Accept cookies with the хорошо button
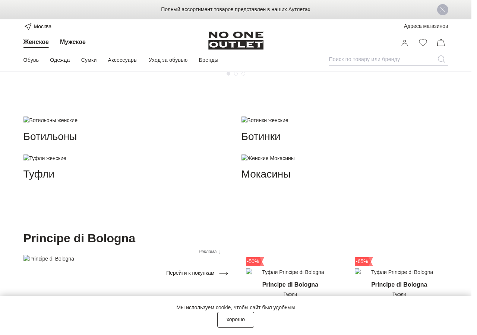 236,320
